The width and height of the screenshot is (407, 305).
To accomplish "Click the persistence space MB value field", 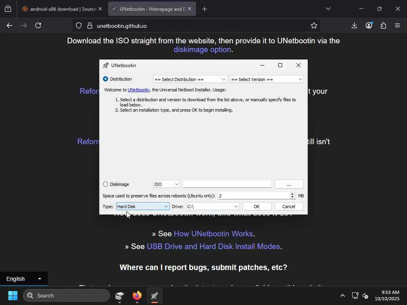I will coord(254,195).
